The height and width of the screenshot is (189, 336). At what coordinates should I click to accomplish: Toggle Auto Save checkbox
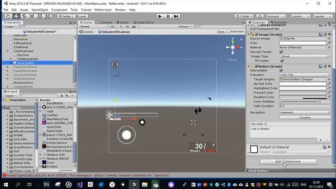point(229,31)
